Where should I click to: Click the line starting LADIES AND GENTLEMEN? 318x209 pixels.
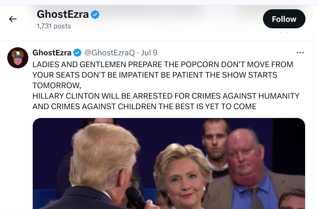163,64
